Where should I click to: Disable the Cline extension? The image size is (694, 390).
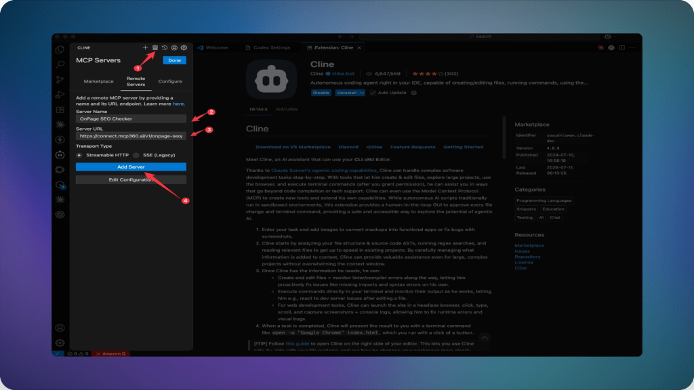click(321, 93)
